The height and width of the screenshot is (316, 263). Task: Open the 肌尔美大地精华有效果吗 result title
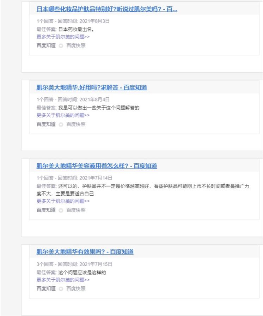click(85, 252)
